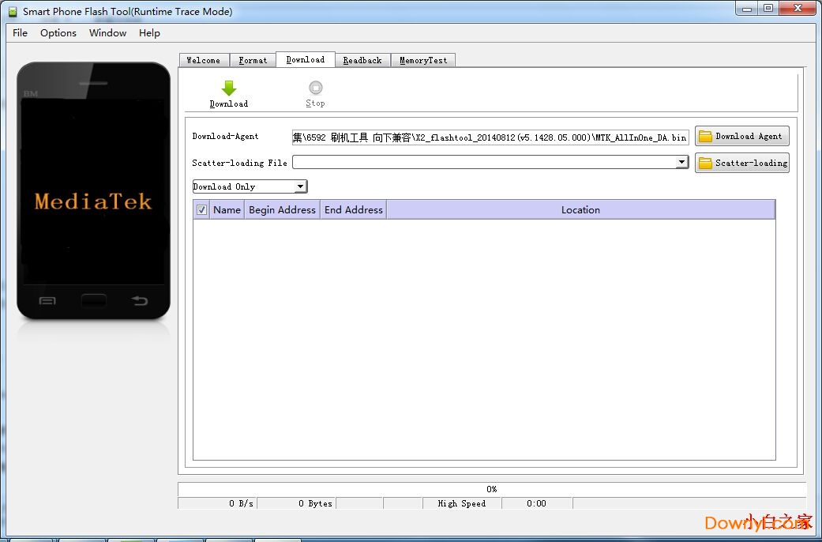Image resolution: width=822 pixels, height=542 pixels.
Task: Open the Scatter-loading folder button
Action: 741,163
